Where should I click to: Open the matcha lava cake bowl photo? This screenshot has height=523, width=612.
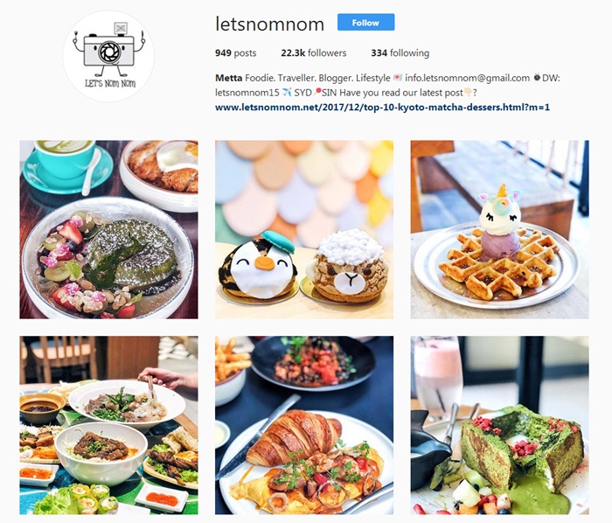point(109,229)
